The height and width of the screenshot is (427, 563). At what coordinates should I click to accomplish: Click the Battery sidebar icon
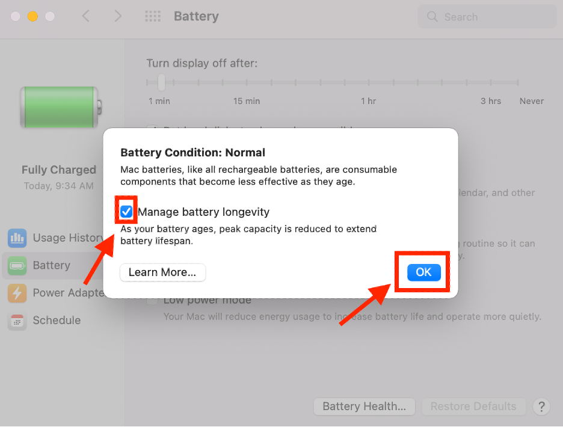pos(17,265)
